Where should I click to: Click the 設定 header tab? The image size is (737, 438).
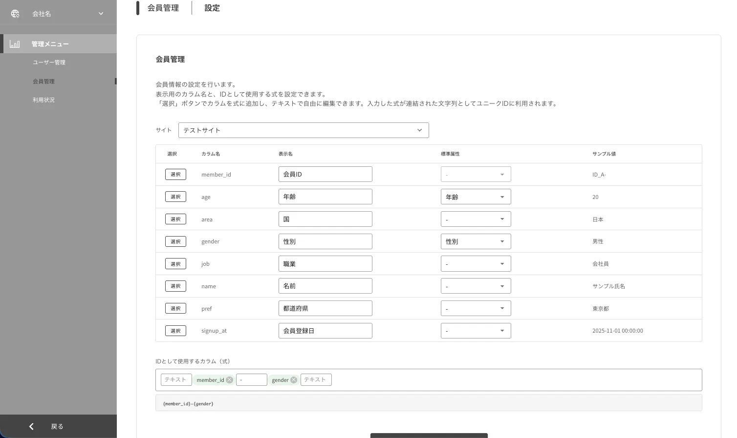pos(212,8)
